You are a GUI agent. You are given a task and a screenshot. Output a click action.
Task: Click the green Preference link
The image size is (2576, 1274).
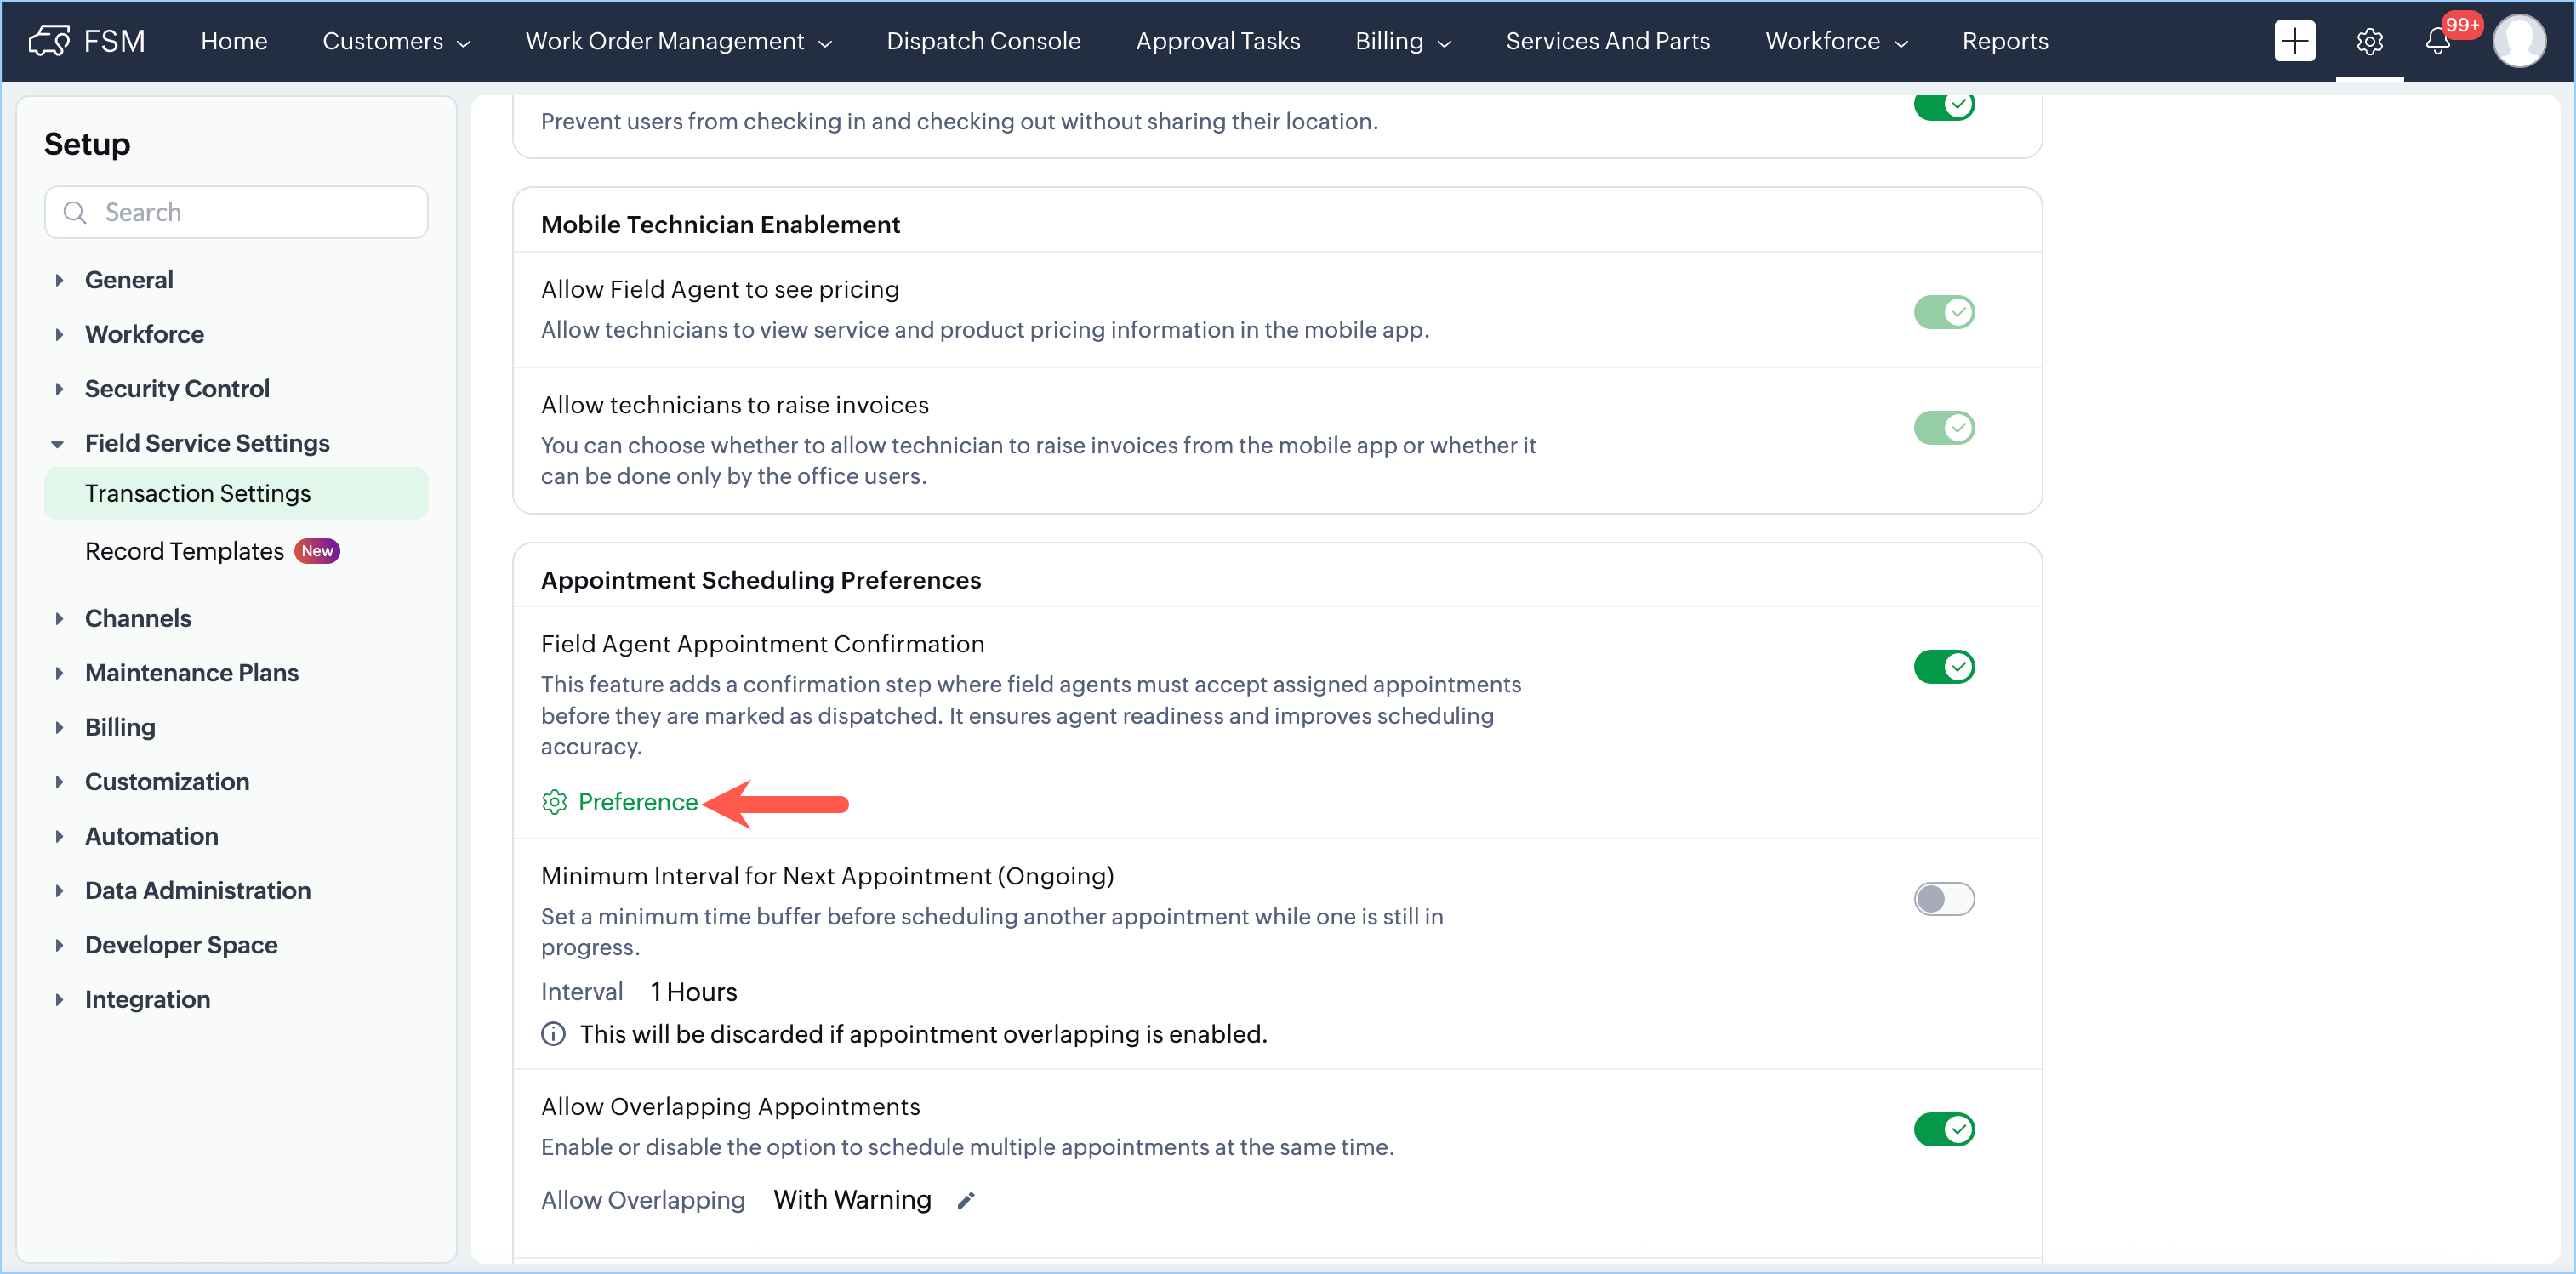tap(637, 802)
